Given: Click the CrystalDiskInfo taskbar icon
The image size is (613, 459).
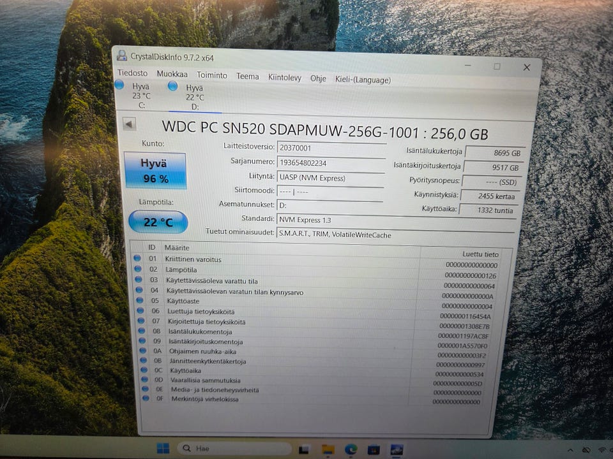Looking at the screenshot, I should [x=397, y=449].
